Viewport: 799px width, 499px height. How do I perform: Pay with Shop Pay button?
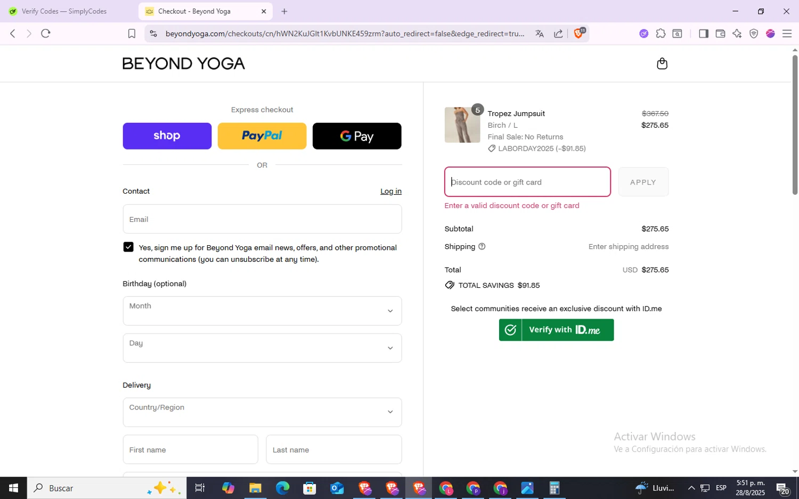(167, 136)
